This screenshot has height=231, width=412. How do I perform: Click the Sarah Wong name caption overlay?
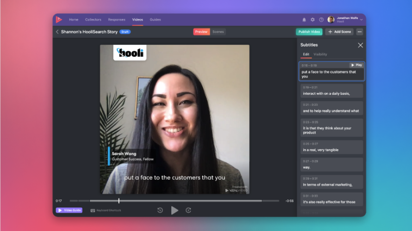tap(131, 156)
